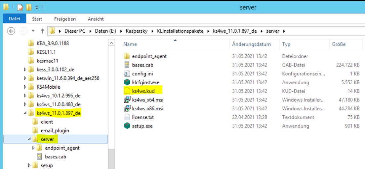The height and width of the screenshot is (169, 365).
Task: Expand the ks4ws_10.1.2.996_de tree node
Action: [25, 96]
